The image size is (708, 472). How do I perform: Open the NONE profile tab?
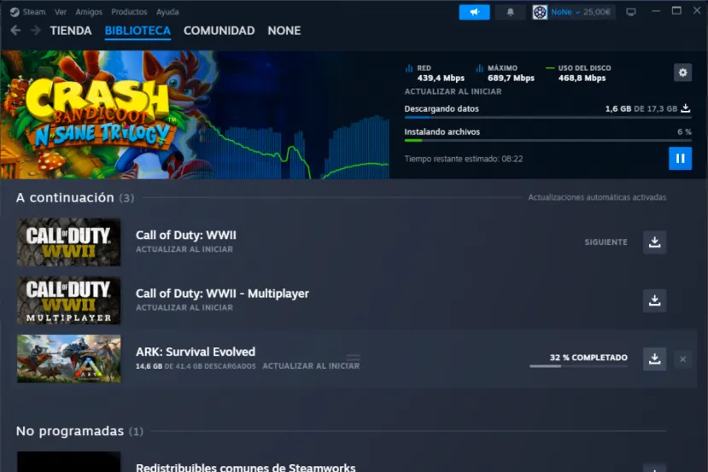point(284,31)
